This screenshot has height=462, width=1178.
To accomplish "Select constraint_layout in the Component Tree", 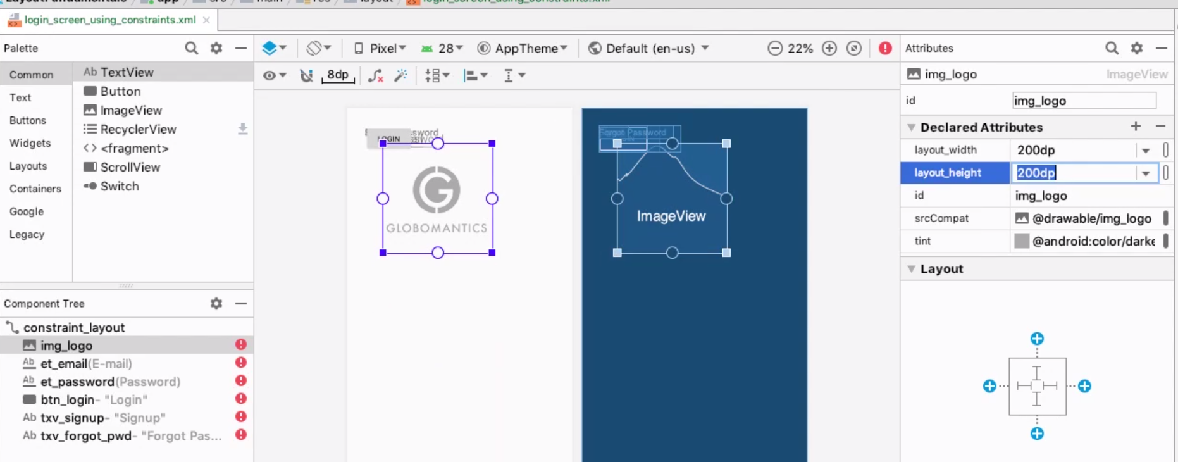I will pos(127,328).
